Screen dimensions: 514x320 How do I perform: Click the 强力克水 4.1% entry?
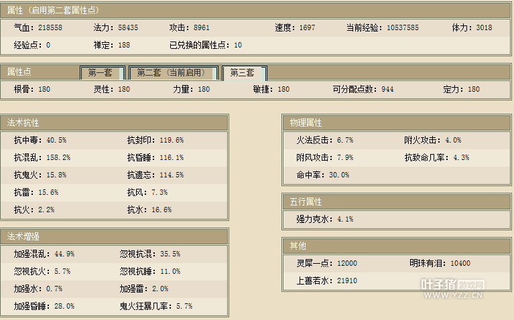pos(324,219)
